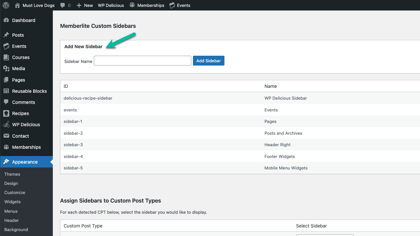The width and height of the screenshot is (420, 236).
Task: Click the Events icon in sidebar
Action: point(6,46)
